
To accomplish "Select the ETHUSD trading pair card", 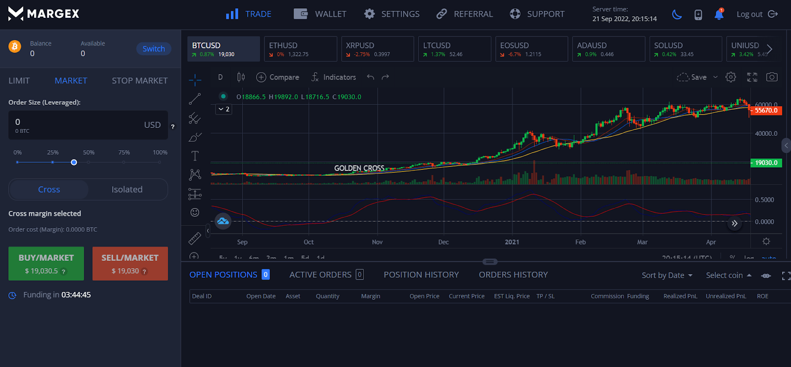I will (x=301, y=49).
